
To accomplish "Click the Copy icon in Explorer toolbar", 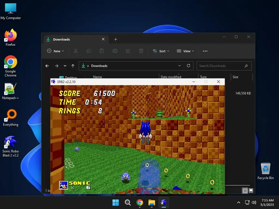I will [89, 51].
